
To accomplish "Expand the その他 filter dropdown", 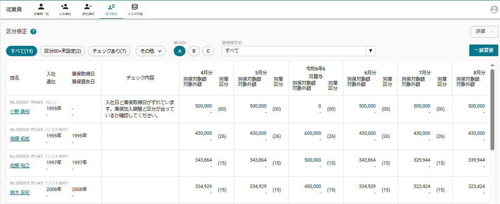I will point(151,51).
